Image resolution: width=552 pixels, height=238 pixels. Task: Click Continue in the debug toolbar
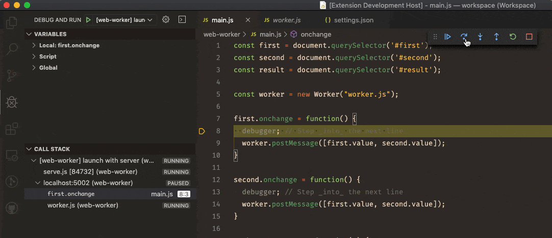coord(447,37)
